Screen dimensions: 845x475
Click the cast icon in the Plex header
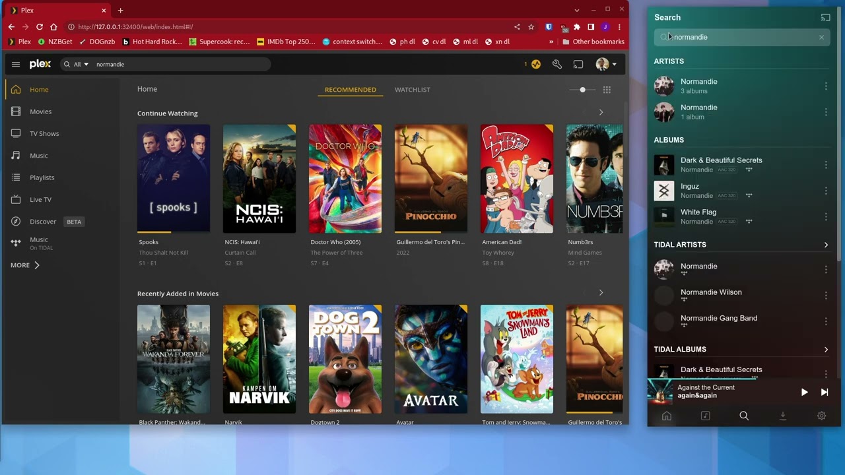[578, 64]
